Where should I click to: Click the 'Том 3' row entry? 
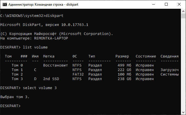[17, 79]
